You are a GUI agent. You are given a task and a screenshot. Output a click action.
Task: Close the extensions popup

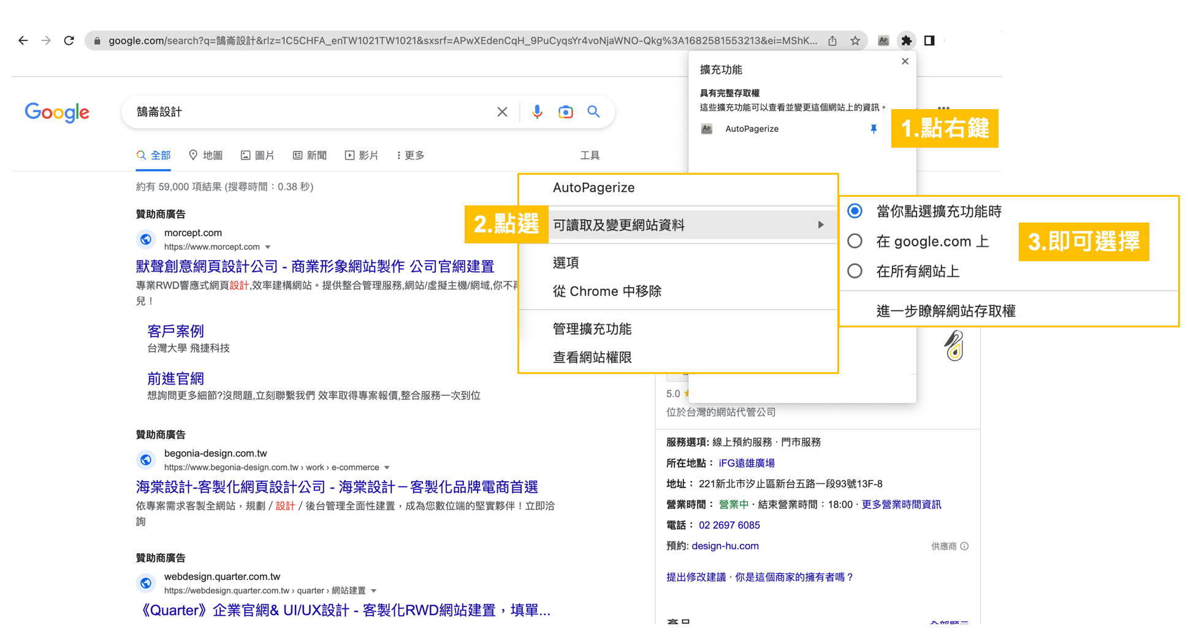click(905, 61)
